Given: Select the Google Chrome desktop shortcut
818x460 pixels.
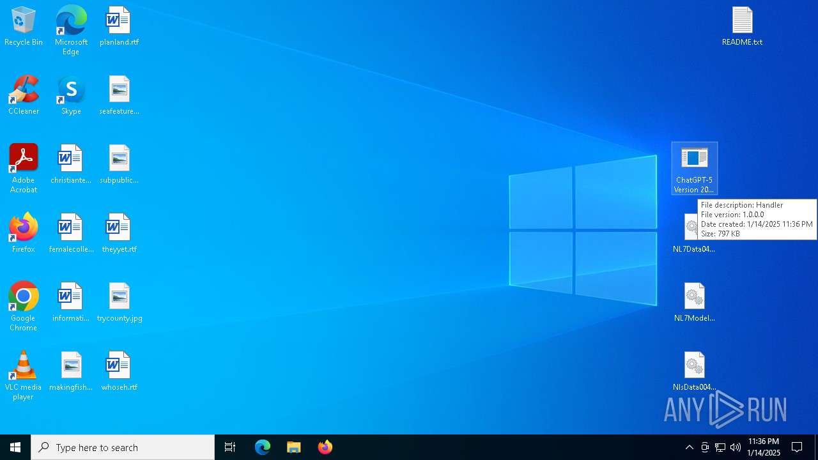Looking at the screenshot, I should coord(24,307).
